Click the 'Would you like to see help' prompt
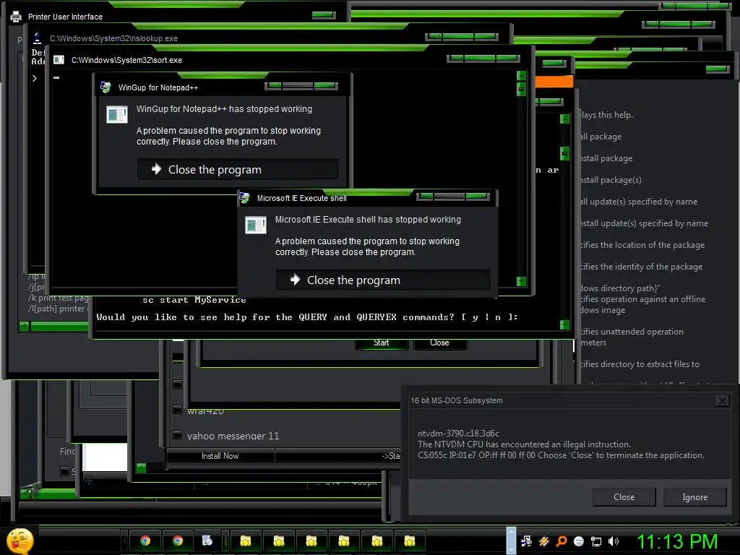Viewport: 740px width, 555px height. pos(306,317)
